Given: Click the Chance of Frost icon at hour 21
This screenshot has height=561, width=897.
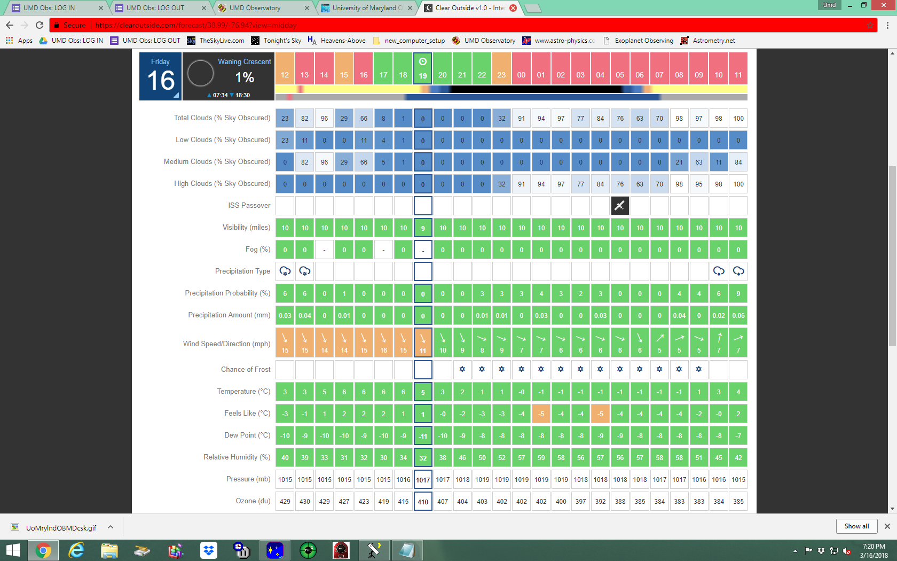Looking at the screenshot, I should 462,369.
